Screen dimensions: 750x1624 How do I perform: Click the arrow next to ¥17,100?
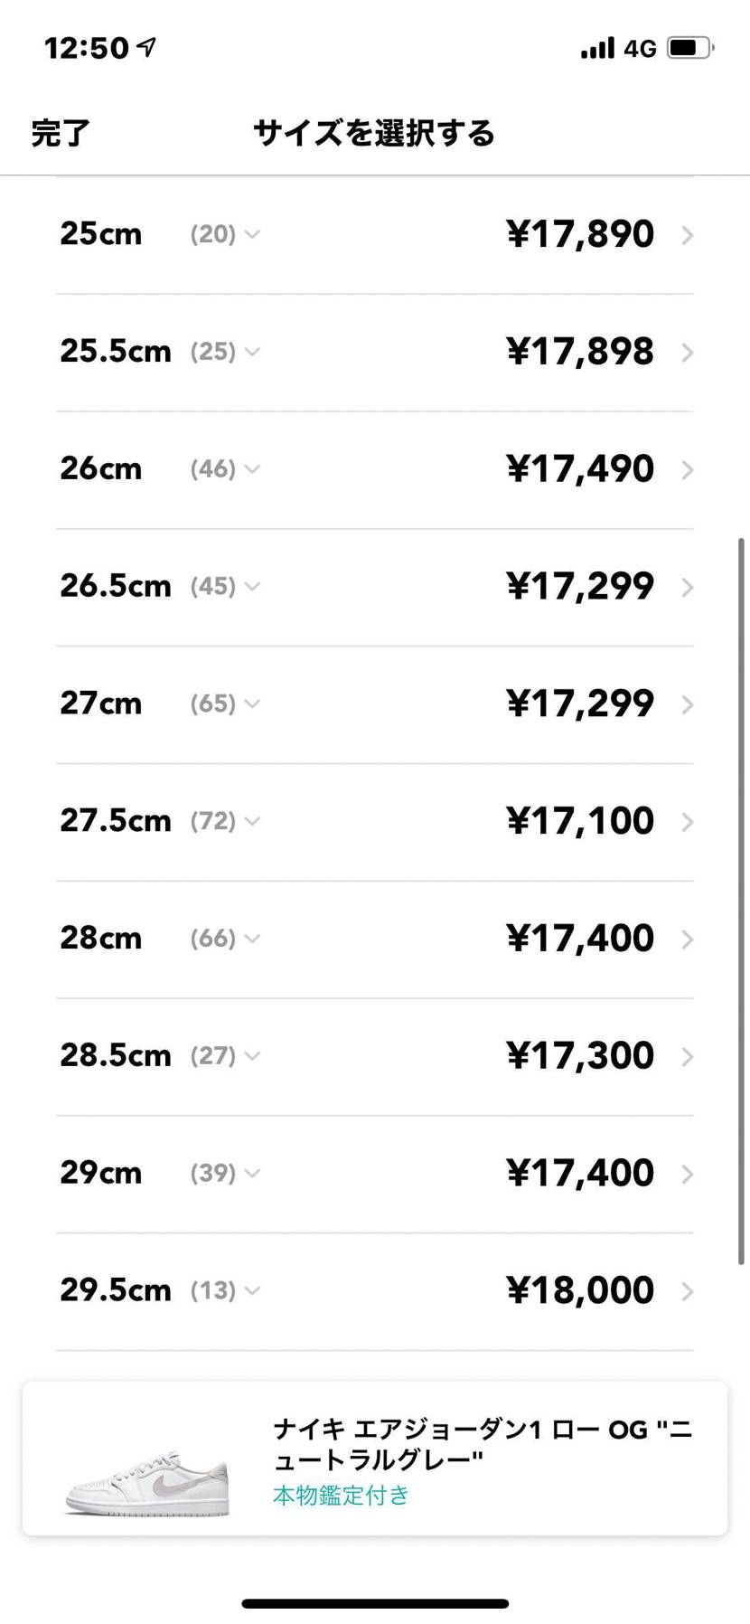point(688,822)
